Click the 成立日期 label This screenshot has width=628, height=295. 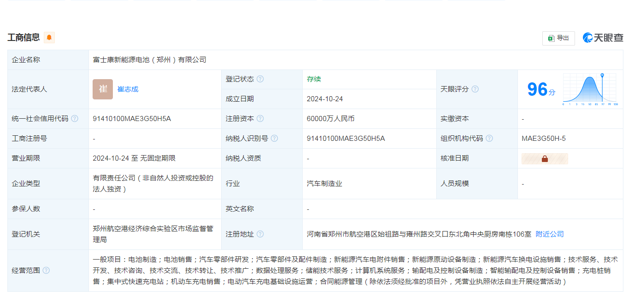(240, 99)
